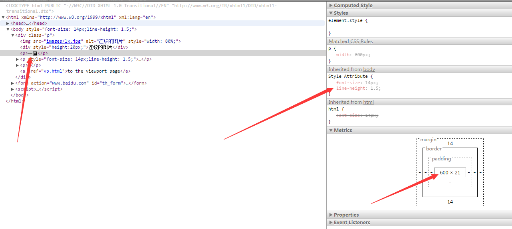512x229 pixels.
Task: Click the padding label in metrics box
Action: 441,159
